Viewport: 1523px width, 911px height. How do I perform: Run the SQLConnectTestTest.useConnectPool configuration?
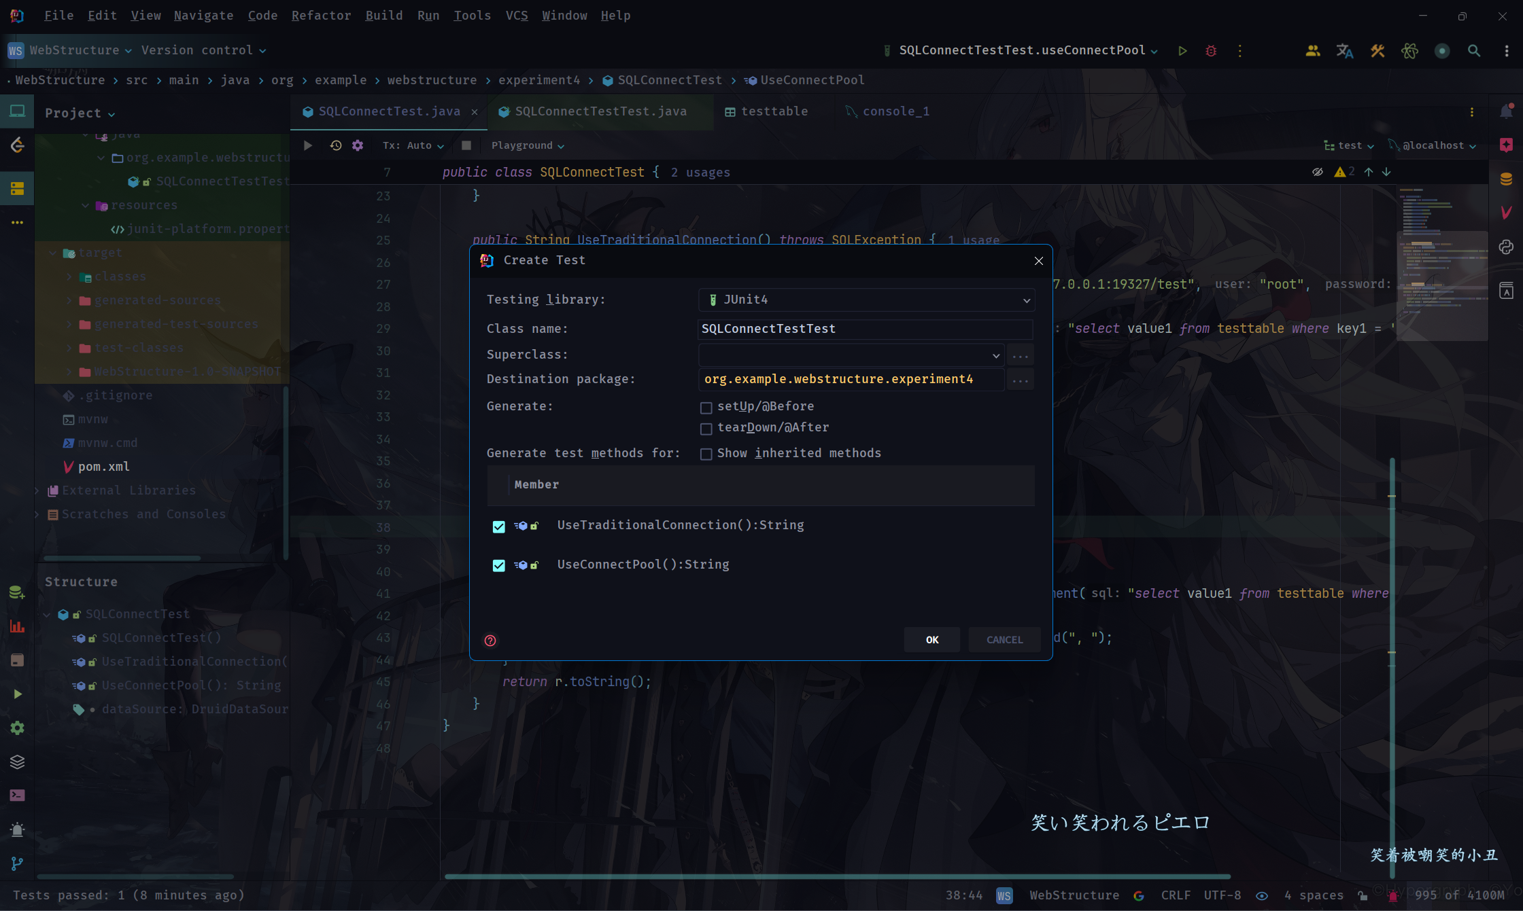tap(1182, 51)
